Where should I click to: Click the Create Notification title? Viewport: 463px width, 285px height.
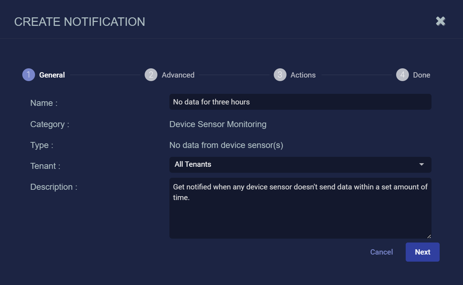80,22
